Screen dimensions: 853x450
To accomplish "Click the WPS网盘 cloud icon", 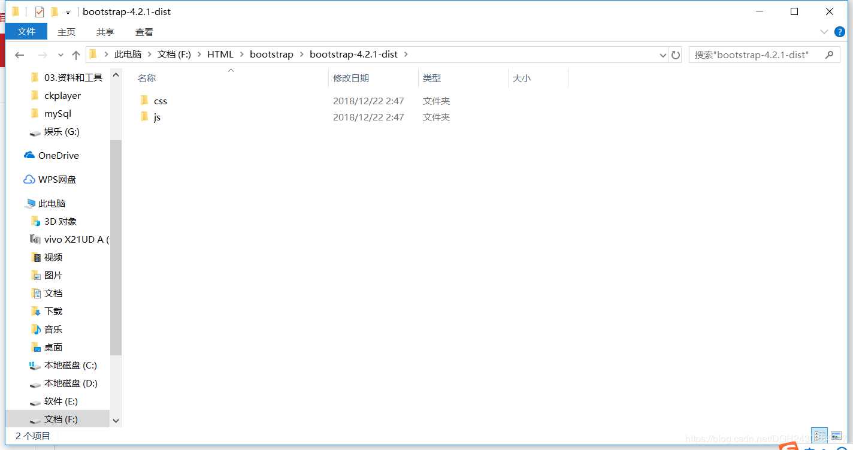I will [29, 179].
